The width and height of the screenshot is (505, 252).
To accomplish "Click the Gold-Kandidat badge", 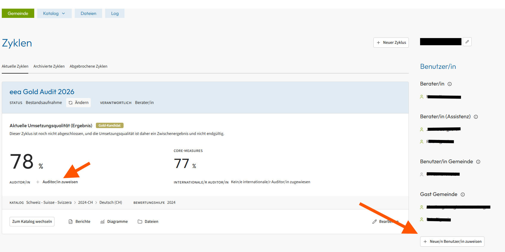I will click(x=110, y=126).
